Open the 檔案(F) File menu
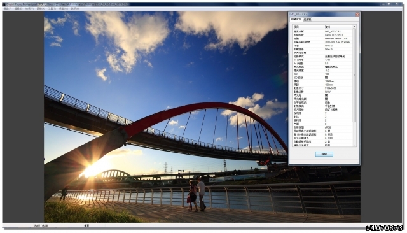407x233 pixels. pos(7,8)
